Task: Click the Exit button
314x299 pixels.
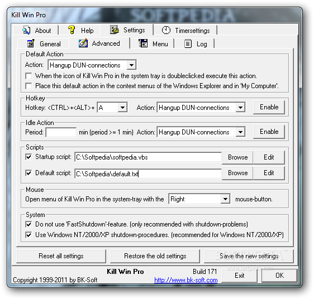Action: coord(239,276)
